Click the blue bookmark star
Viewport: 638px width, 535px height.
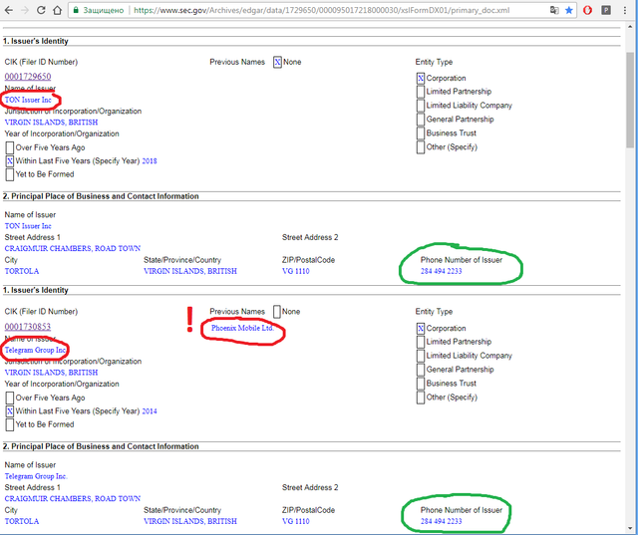click(x=569, y=10)
